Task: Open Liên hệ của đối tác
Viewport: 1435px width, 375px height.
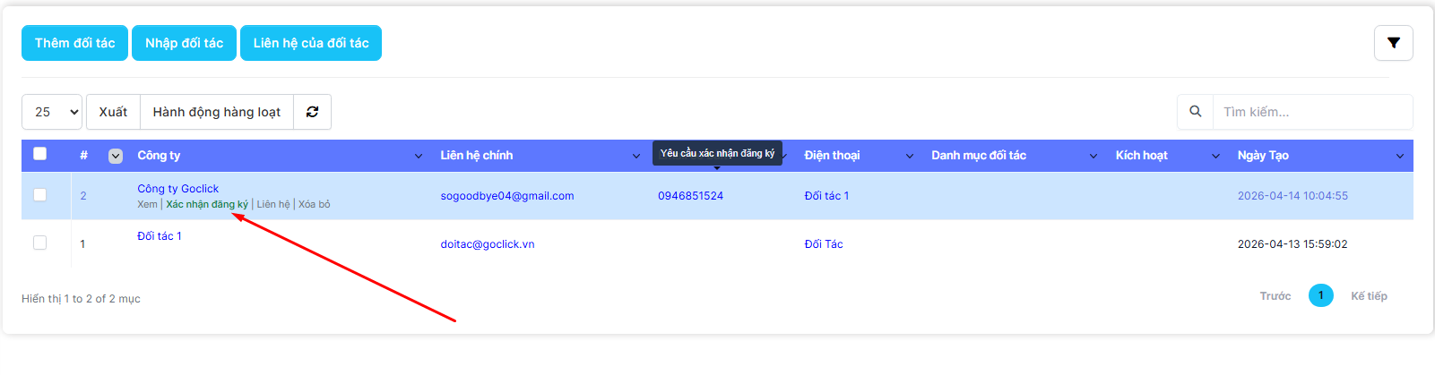Action: coord(311,43)
